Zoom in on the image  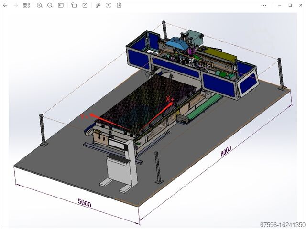point(39,5)
